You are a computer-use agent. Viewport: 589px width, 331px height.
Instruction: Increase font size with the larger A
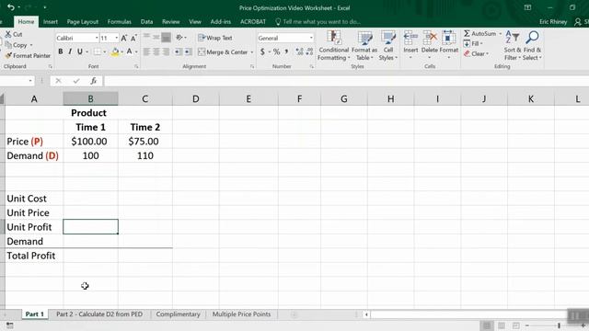(123, 38)
